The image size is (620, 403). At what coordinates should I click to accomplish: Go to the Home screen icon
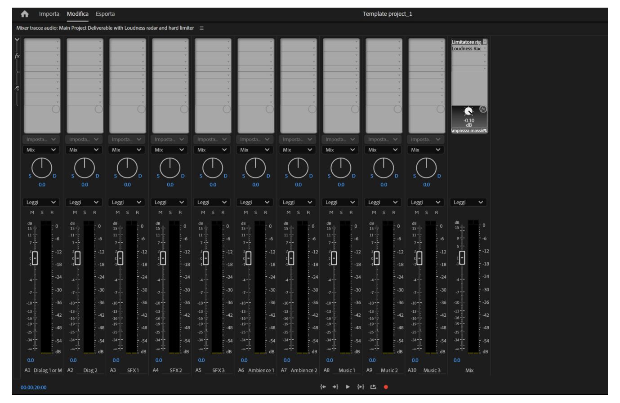tap(25, 14)
